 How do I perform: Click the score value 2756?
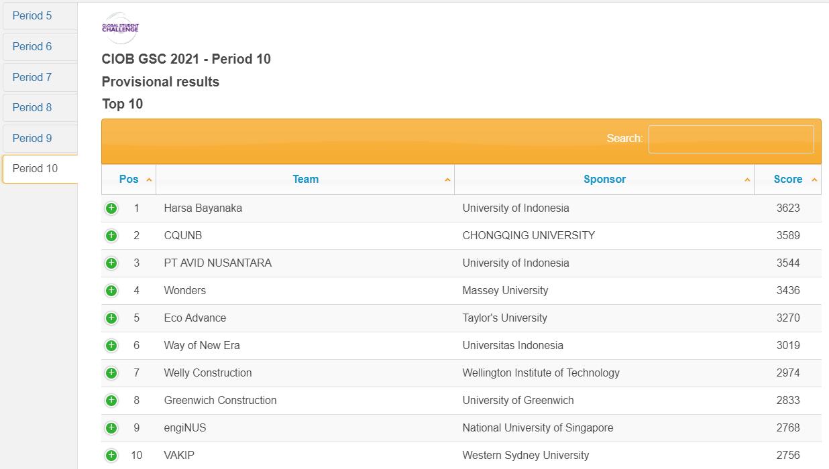click(x=788, y=456)
